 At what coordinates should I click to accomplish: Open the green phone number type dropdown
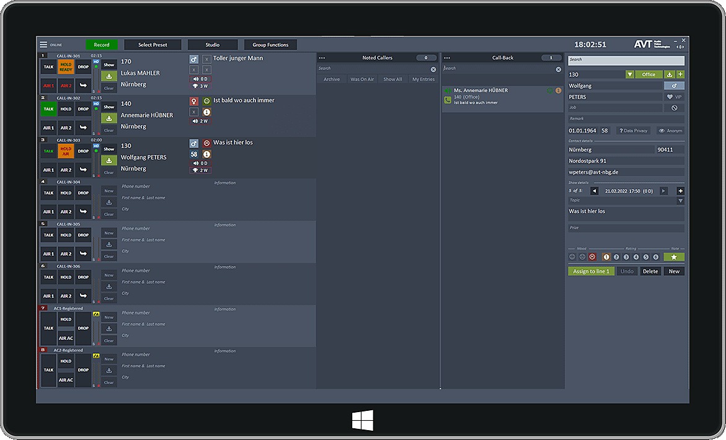pos(630,74)
